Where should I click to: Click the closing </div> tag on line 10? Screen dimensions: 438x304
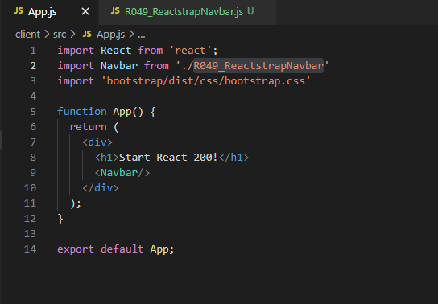pyautogui.click(x=101, y=188)
